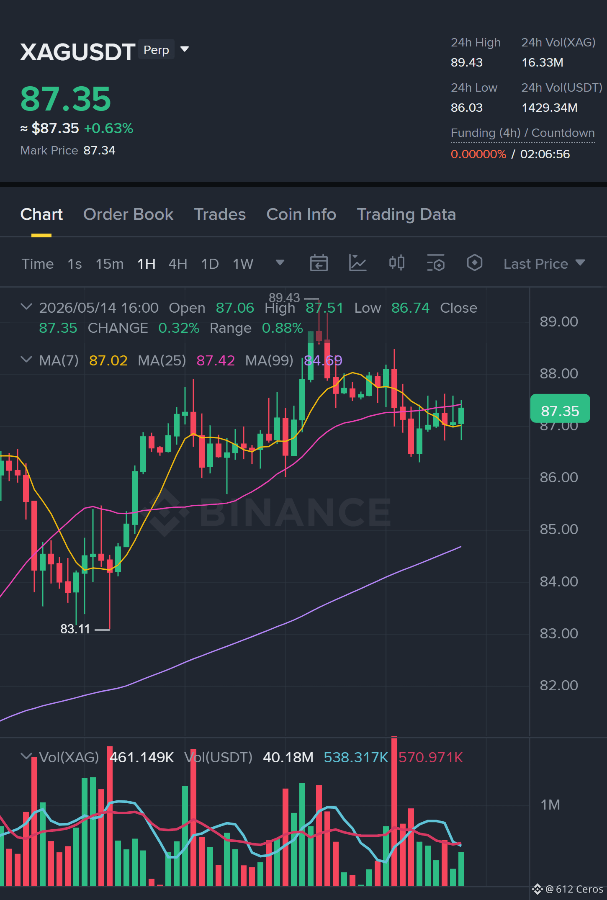Viewport: 607px width, 900px height.
Task: Collapse the OHLC data row chevron
Action: (26, 307)
